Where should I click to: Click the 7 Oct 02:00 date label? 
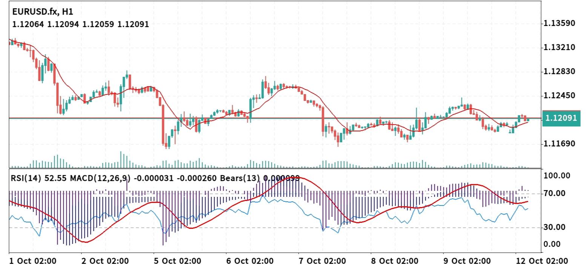tap(322, 261)
